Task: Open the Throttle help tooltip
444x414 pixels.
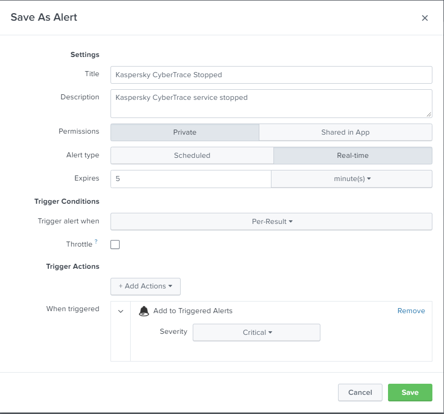Action: pos(96,241)
